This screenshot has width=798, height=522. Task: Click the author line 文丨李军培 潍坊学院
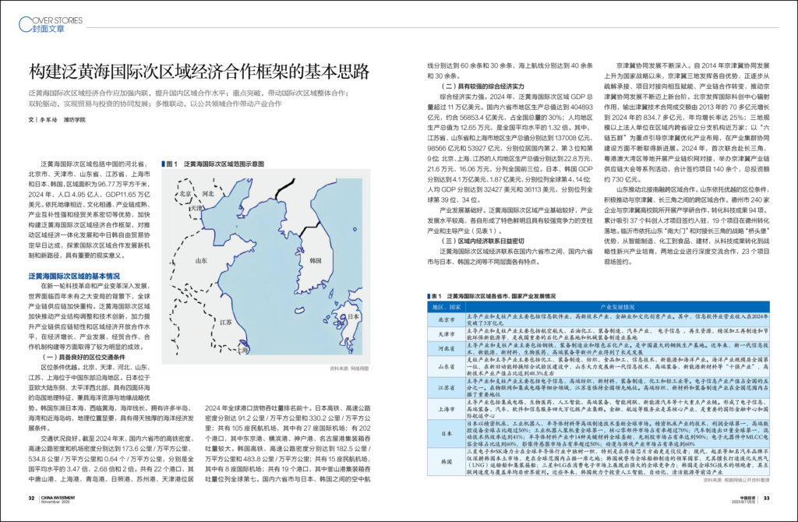57,120
